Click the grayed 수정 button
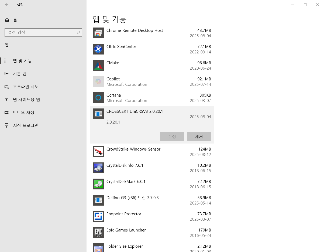The image size is (324, 252). point(172,137)
